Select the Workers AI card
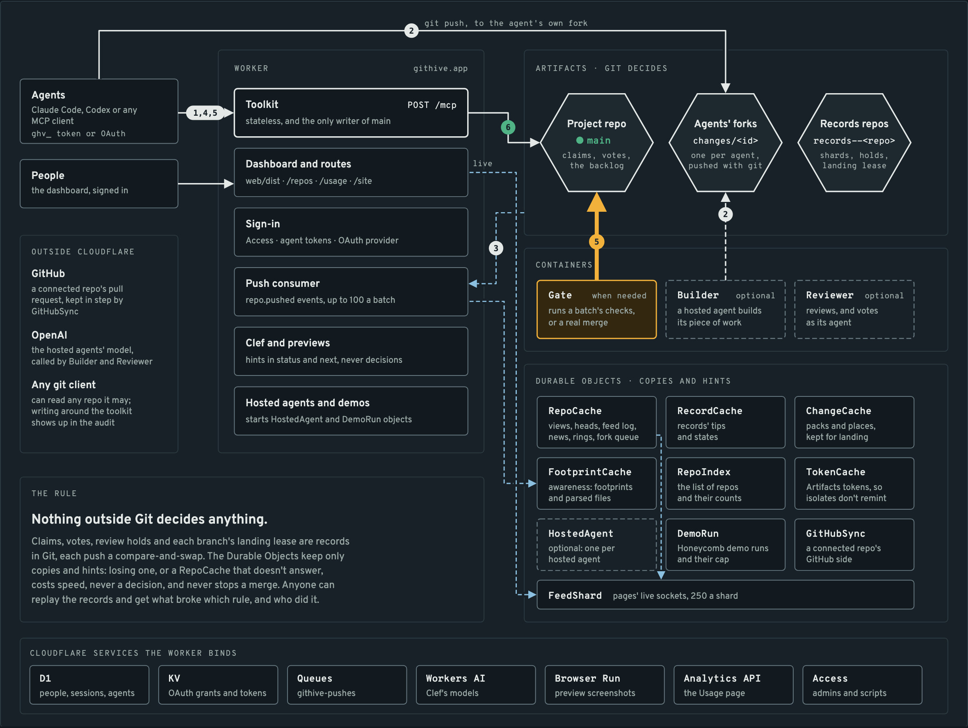Viewport: 968px width, 728px height. point(476,685)
